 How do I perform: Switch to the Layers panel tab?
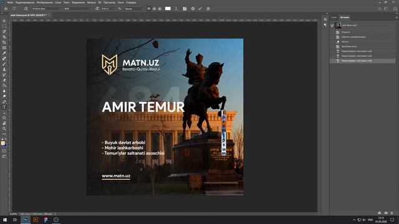pyautogui.click(x=334, y=17)
